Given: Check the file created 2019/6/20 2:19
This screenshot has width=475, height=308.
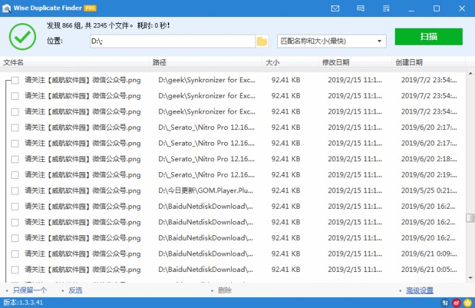Looking at the screenshot, I should click(15, 175).
